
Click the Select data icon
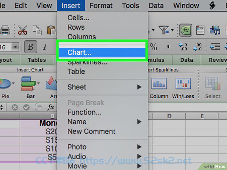[213, 83]
